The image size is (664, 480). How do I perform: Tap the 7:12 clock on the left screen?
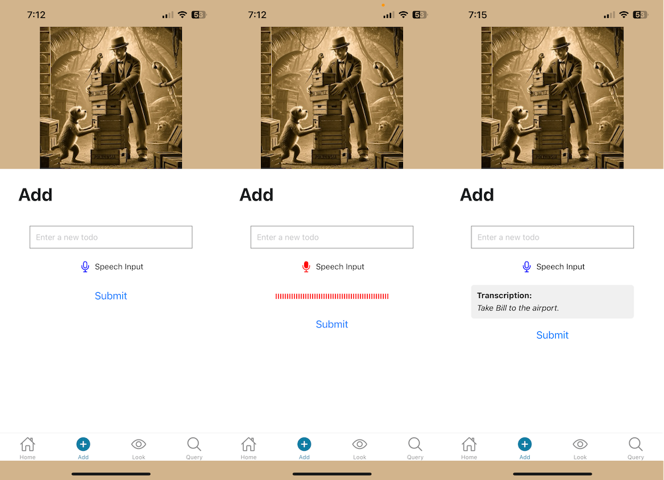point(37,15)
